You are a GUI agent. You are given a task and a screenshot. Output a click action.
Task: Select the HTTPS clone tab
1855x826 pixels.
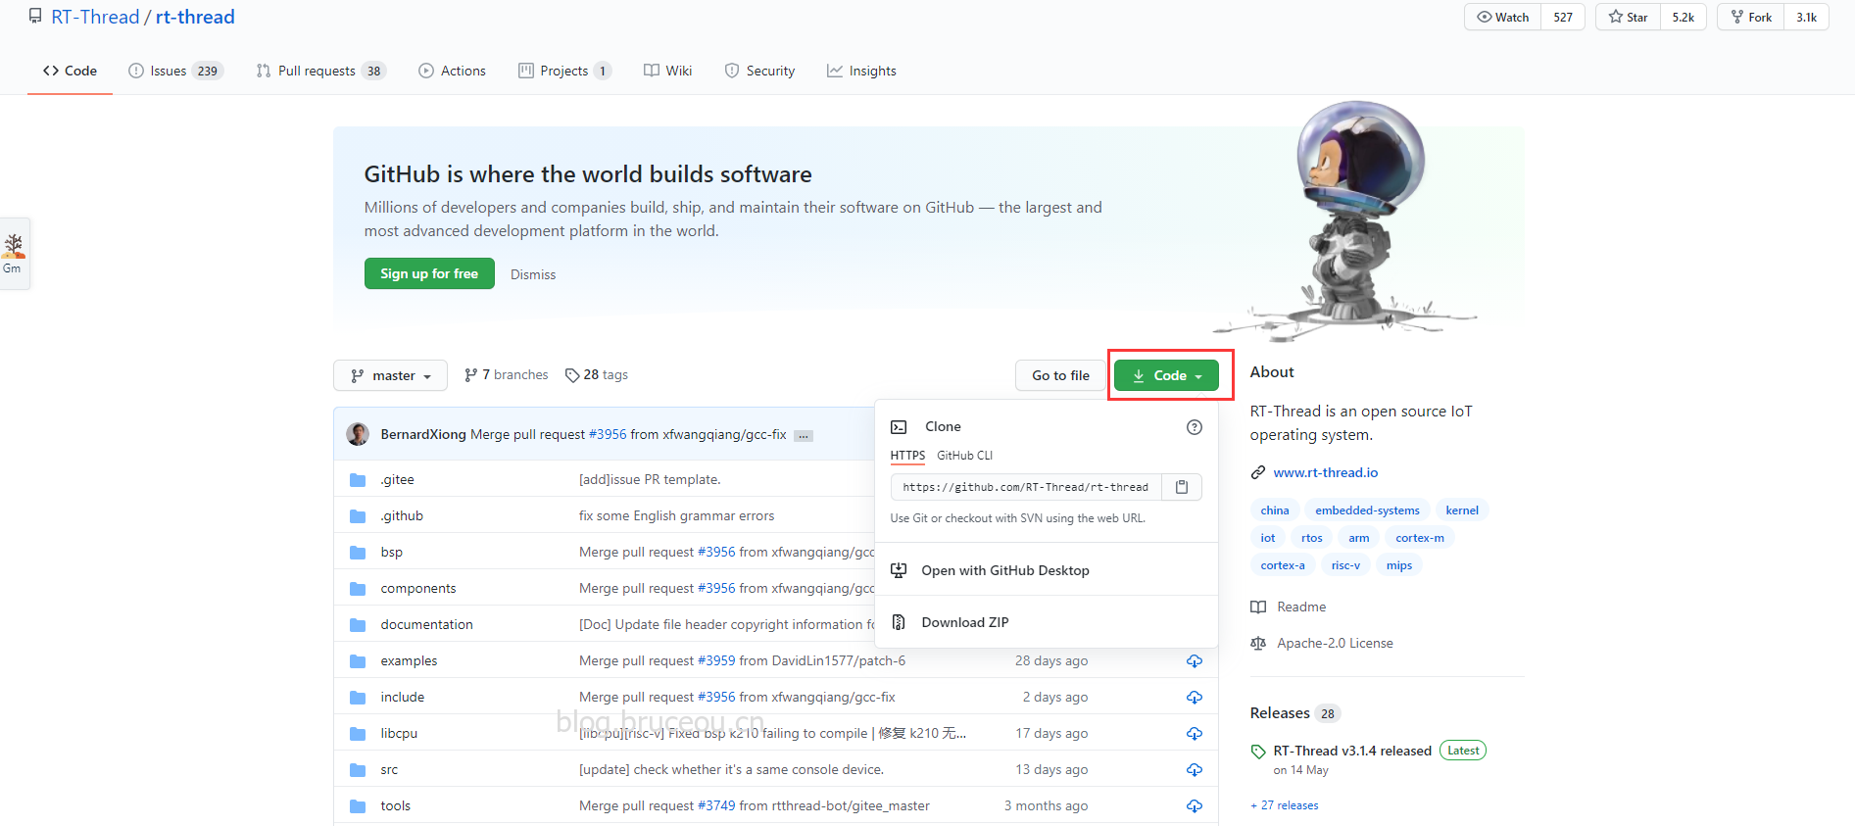907,456
